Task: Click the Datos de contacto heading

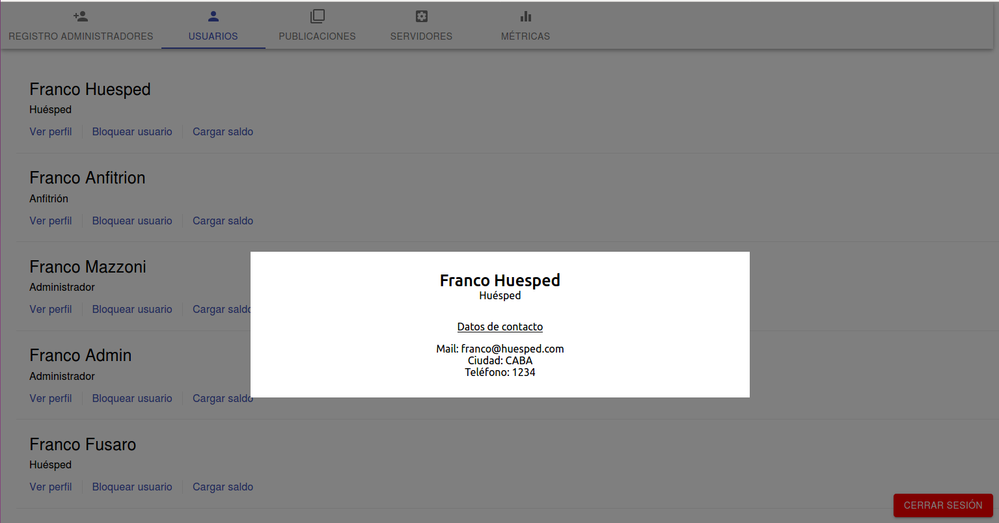Action: click(x=500, y=327)
